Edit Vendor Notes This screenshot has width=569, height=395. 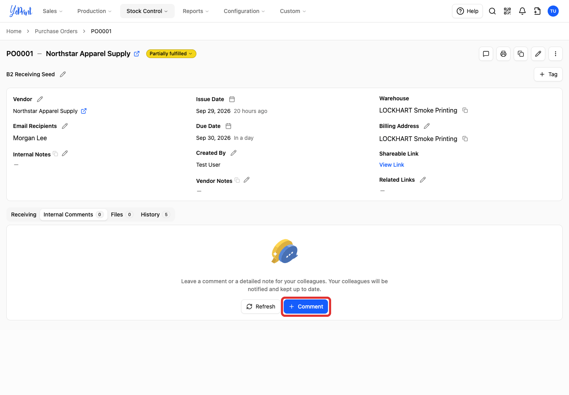point(247,180)
